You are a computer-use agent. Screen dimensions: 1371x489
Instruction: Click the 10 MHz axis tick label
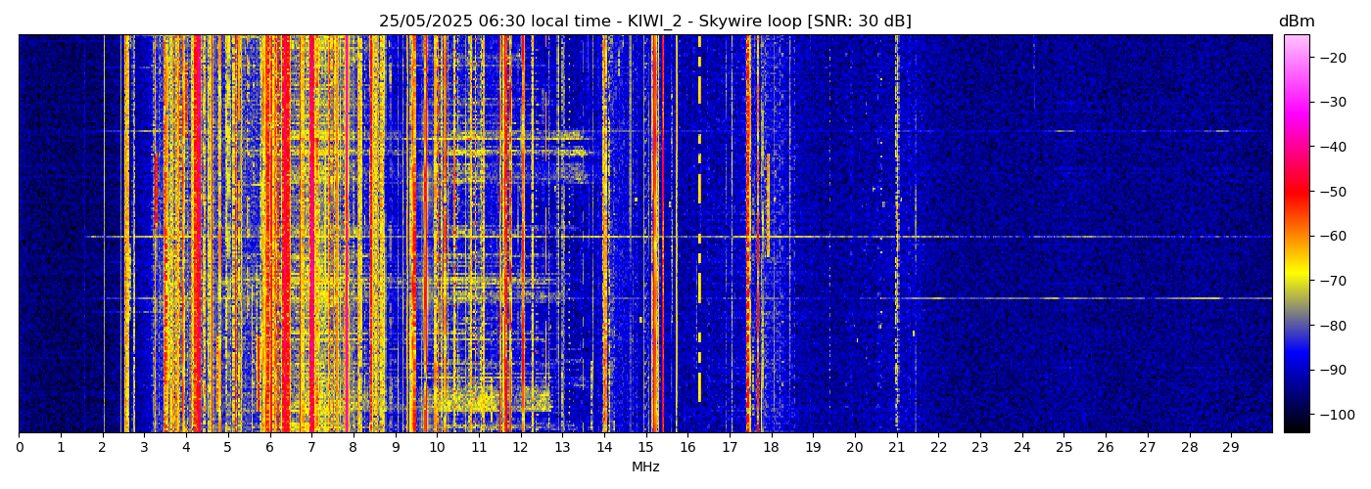(437, 447)
